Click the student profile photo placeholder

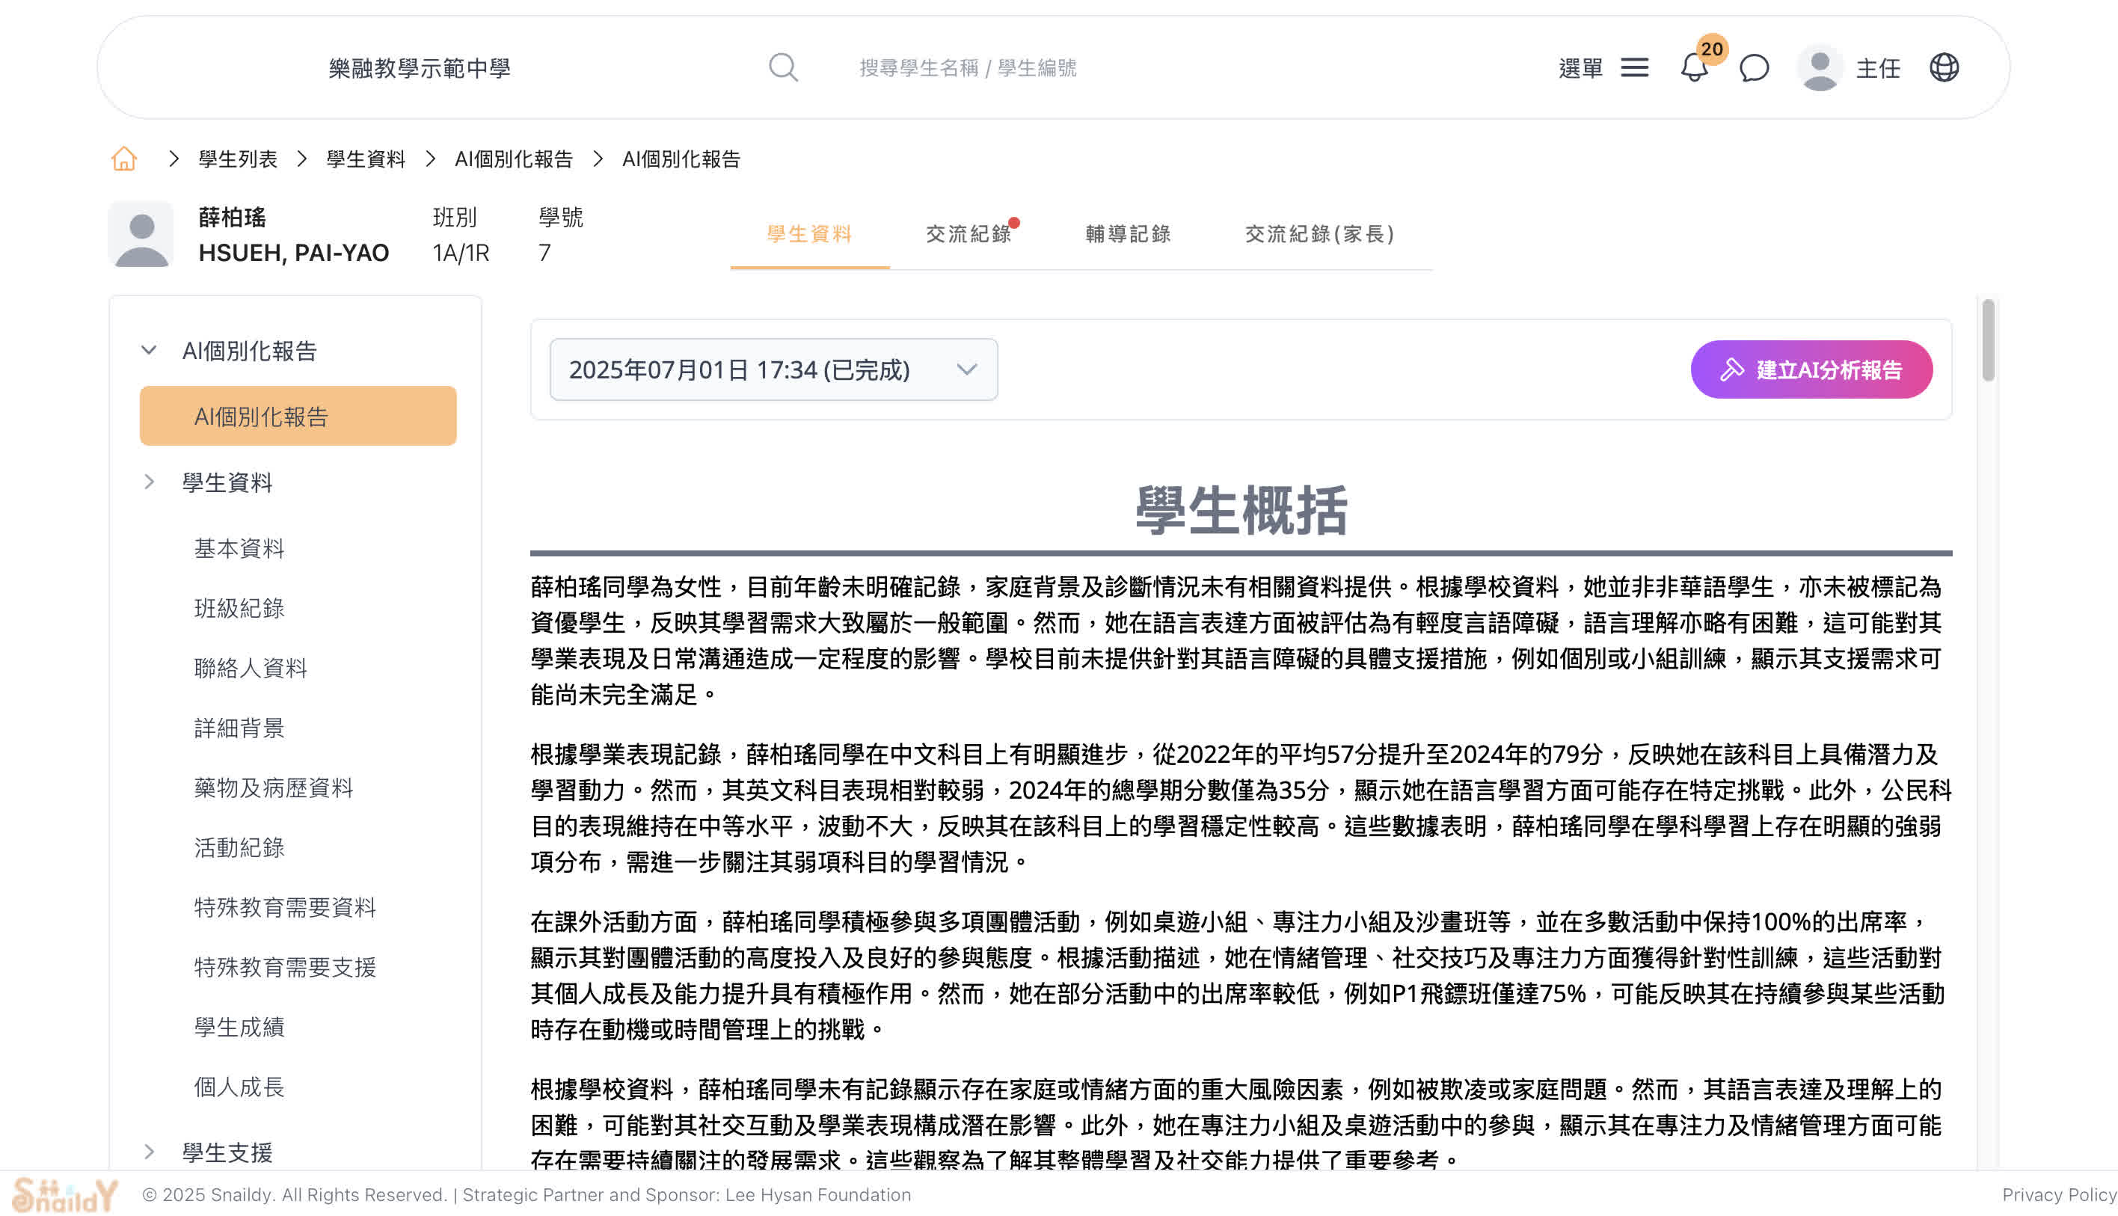[x=141, y=235]
